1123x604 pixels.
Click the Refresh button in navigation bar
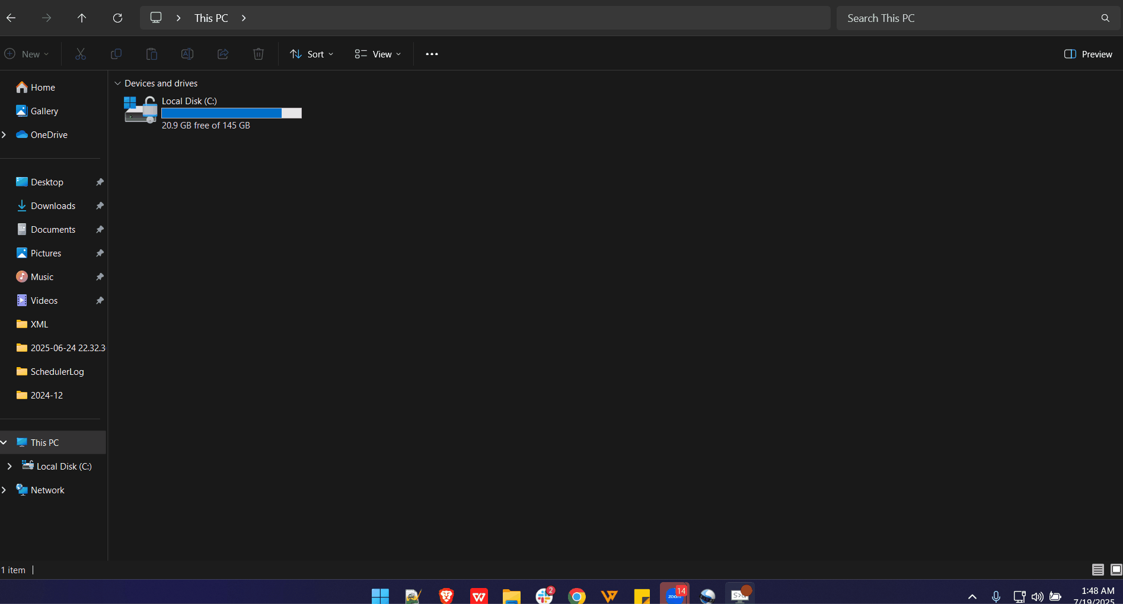(x=117, y=18)
